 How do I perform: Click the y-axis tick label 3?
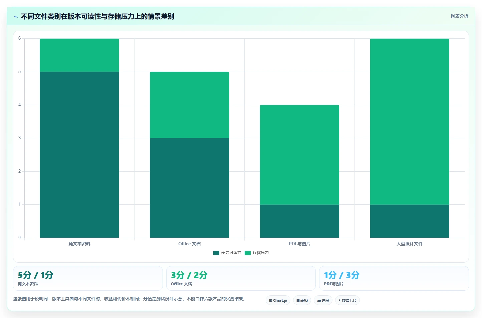(x=19, y=138)
